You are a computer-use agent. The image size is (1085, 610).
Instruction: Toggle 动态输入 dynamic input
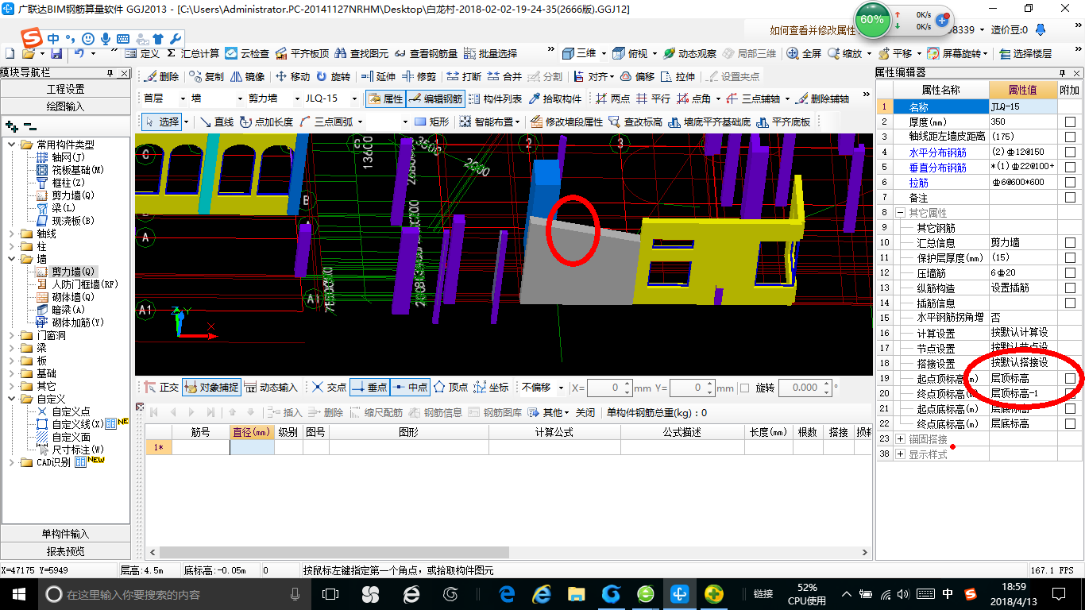(270, 388)
